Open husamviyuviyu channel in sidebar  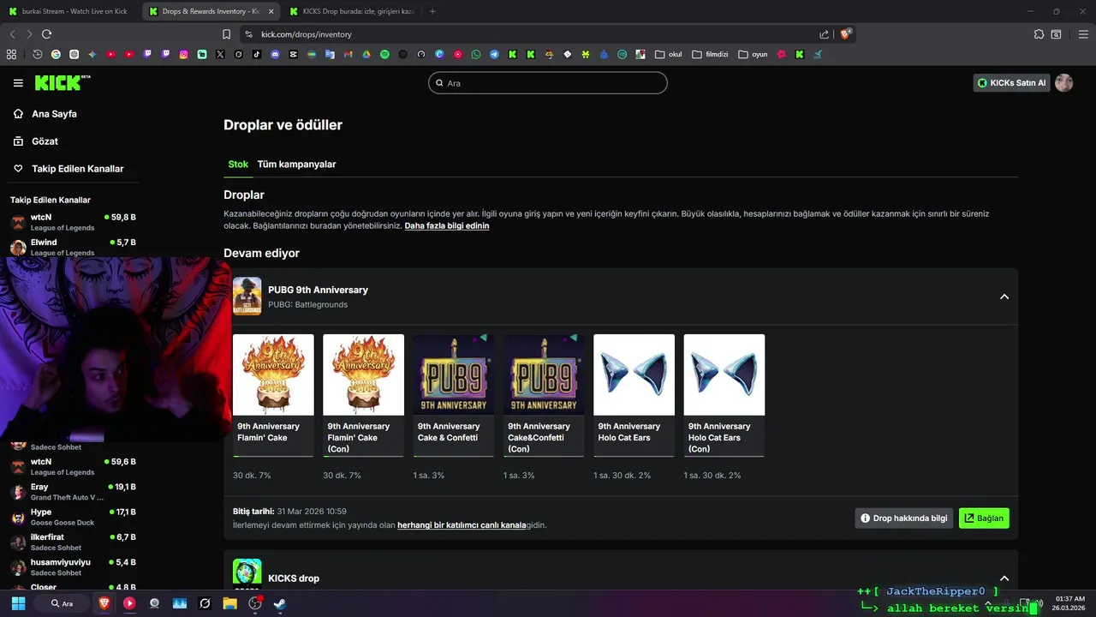coord(73,567)
